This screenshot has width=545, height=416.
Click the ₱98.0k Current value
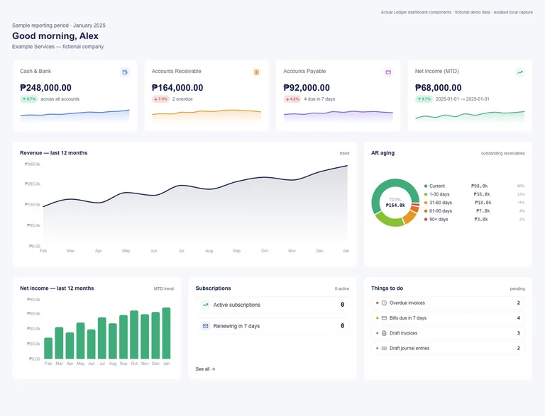pos(479,186)
